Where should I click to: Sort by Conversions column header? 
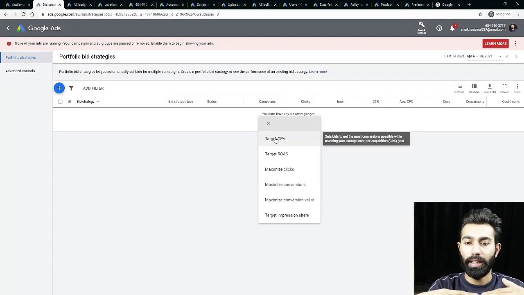tap(475, 102)
